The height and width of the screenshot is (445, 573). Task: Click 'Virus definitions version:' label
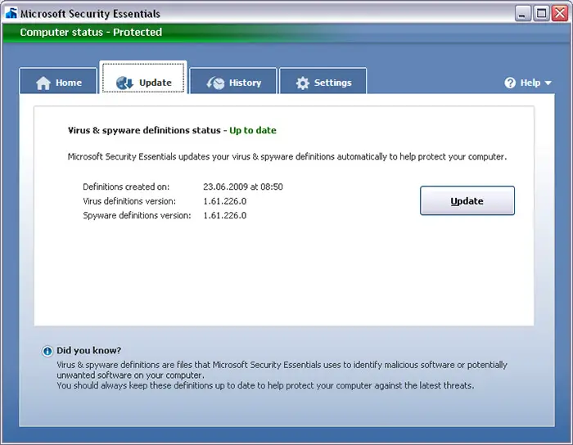pyautogui.click(x=129, y=201)
